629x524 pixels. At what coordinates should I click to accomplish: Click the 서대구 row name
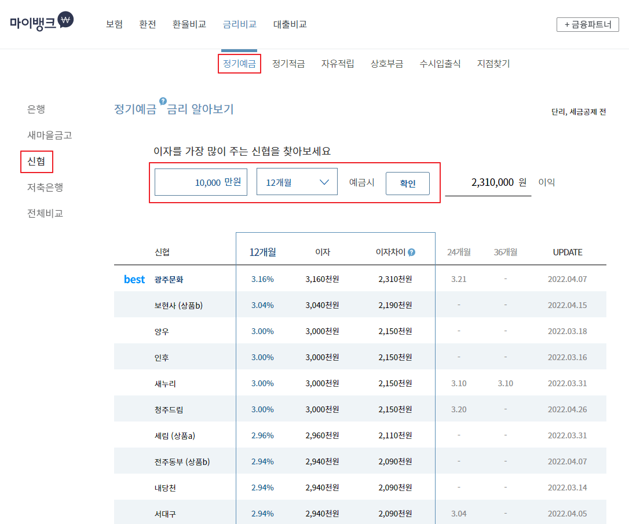(165, 514)
